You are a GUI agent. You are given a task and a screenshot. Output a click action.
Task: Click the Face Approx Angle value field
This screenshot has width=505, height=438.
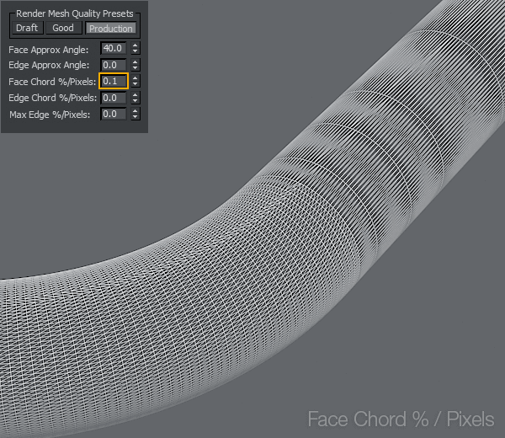point(114,48)
